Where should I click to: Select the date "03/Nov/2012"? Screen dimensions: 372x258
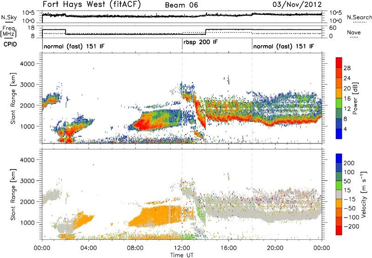click(297, 5)
